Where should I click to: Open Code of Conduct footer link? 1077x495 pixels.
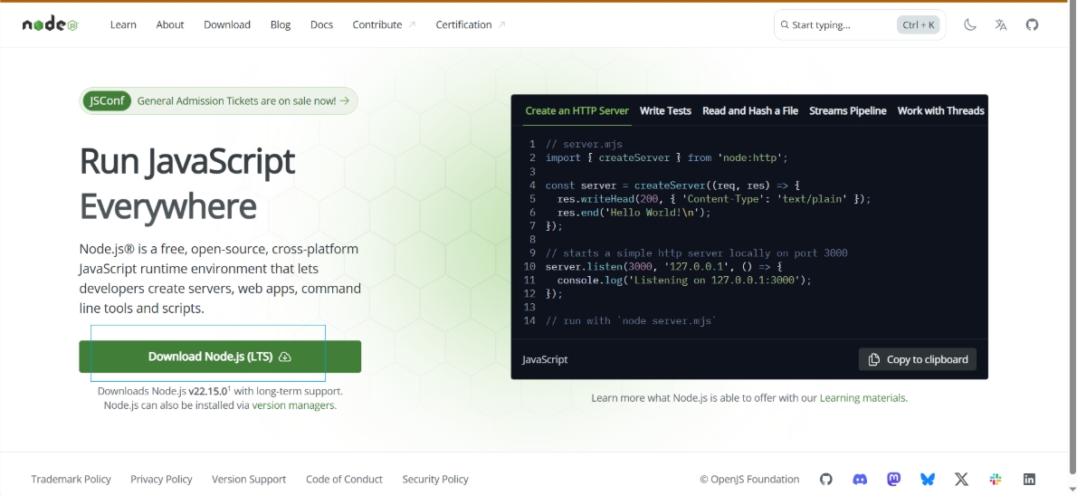[344, 480]
